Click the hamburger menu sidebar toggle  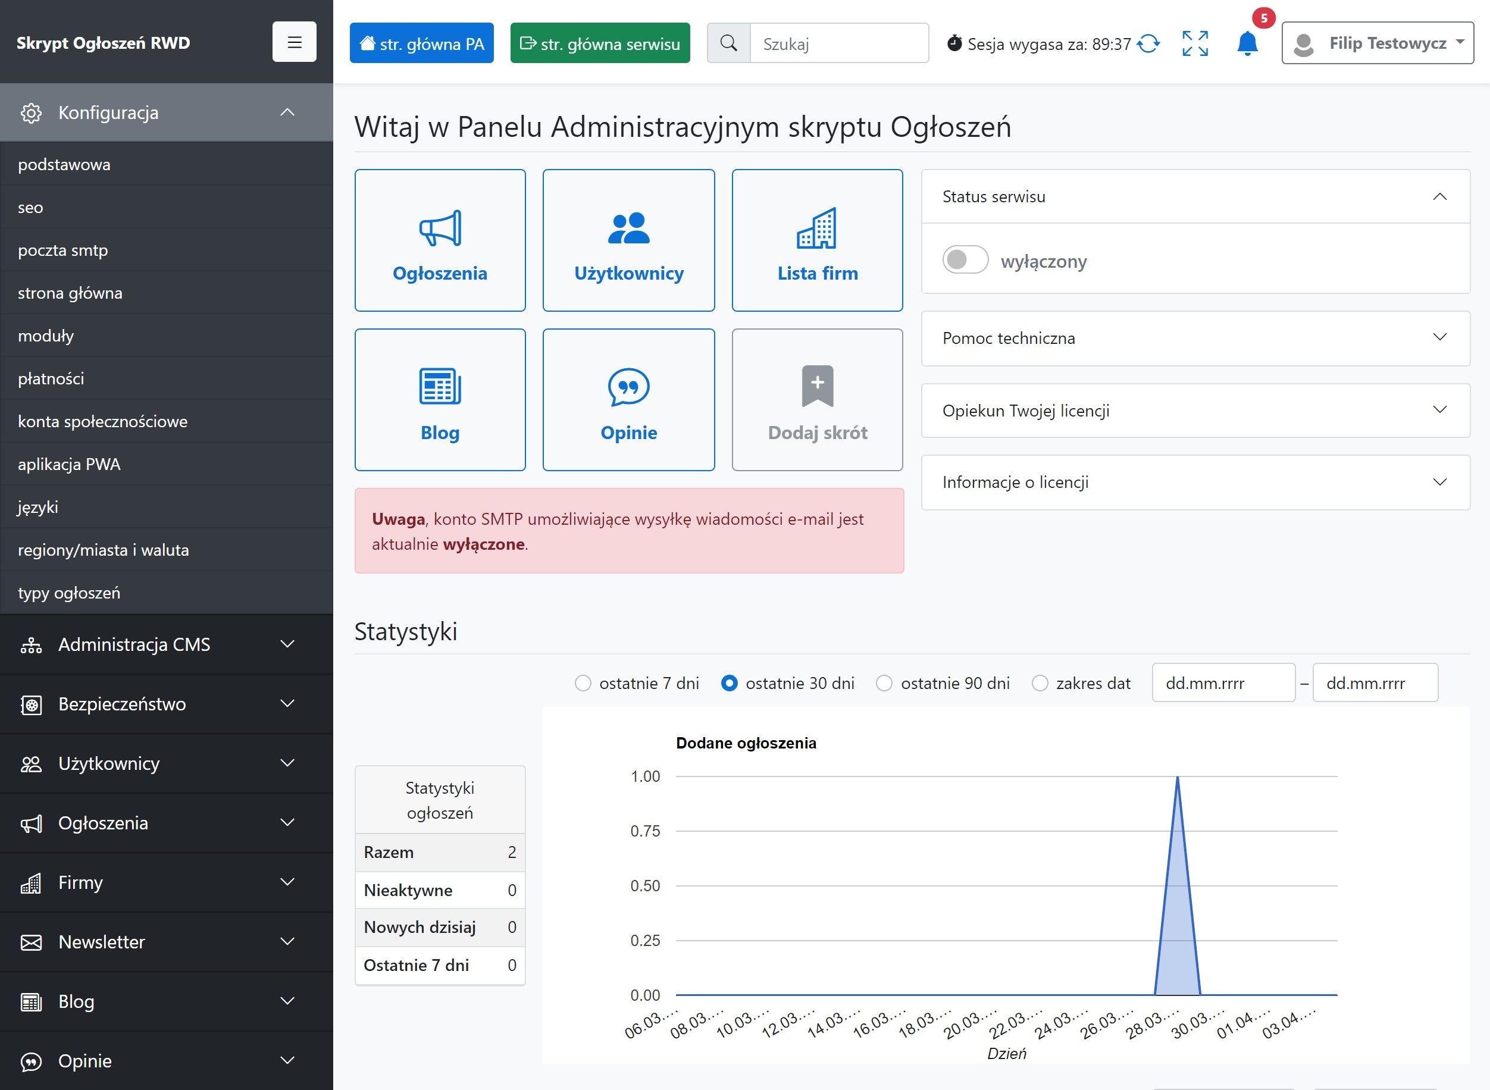pos(295,42)
